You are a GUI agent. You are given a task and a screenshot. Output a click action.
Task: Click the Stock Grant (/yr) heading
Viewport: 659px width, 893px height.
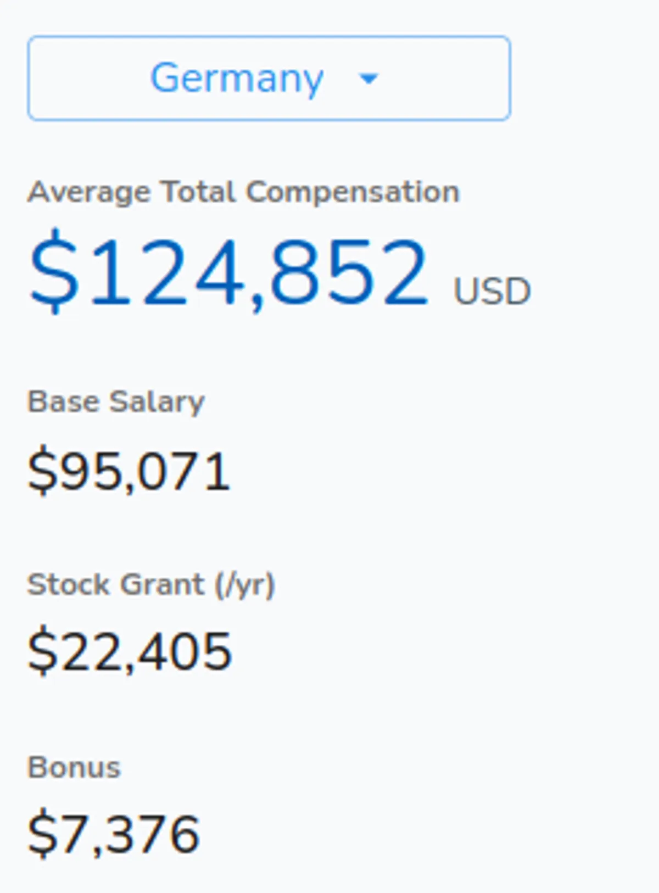point(151,584)
